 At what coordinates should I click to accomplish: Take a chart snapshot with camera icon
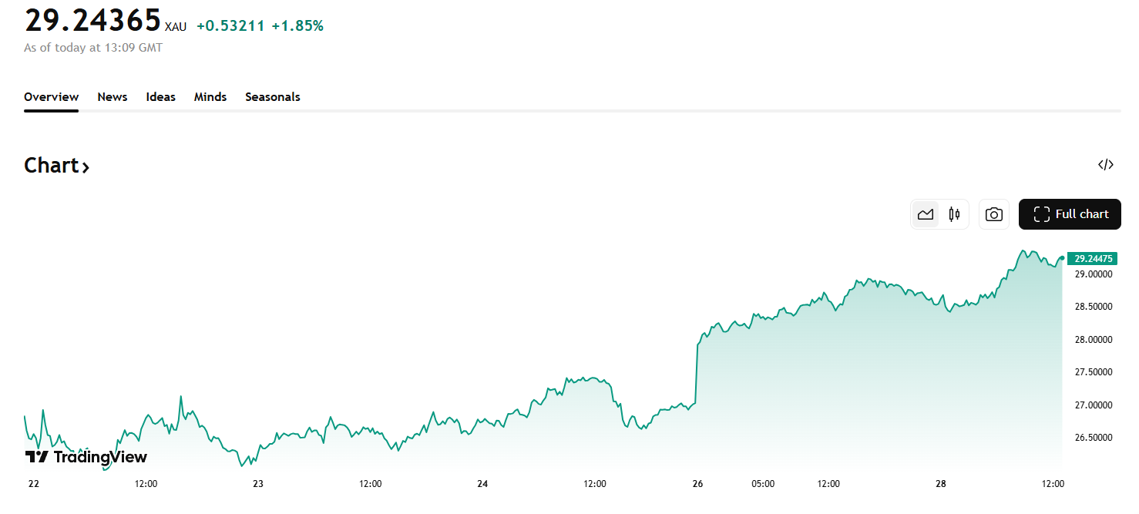994,214
